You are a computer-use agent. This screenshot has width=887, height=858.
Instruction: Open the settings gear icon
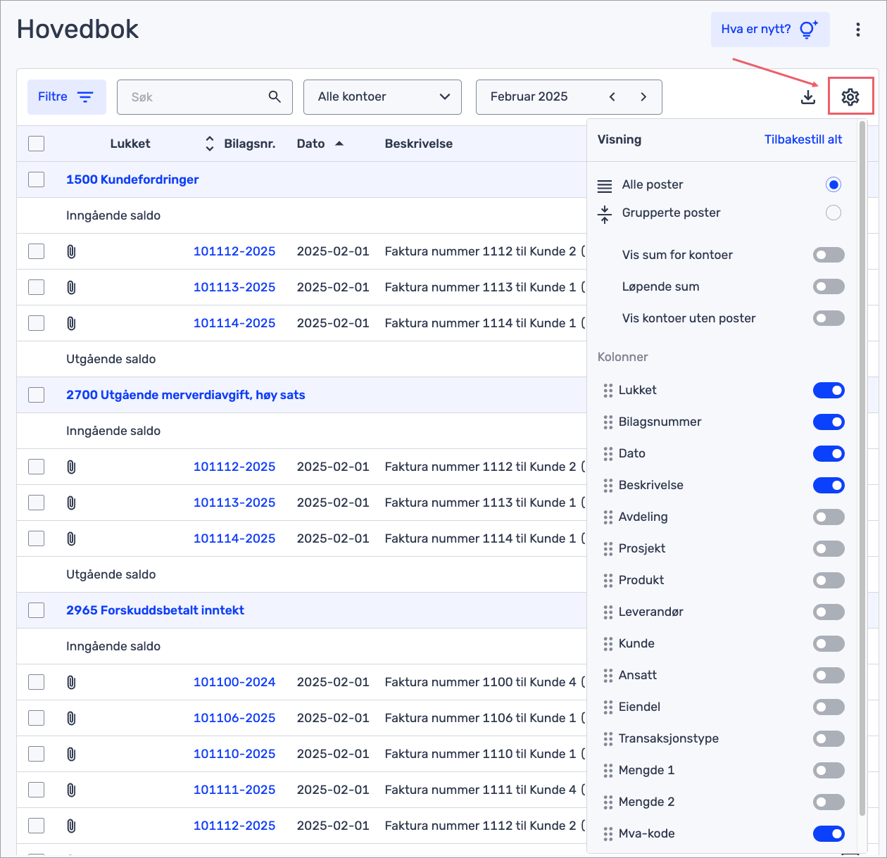tap(850, 96)
